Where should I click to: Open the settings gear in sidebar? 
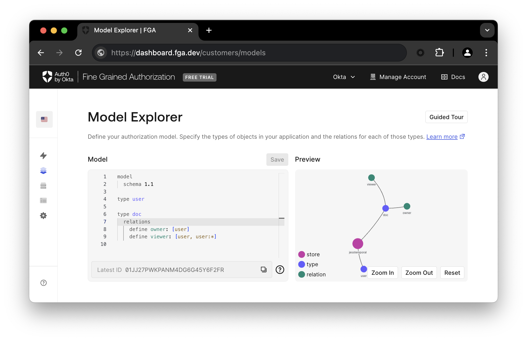tap(43, 216)
